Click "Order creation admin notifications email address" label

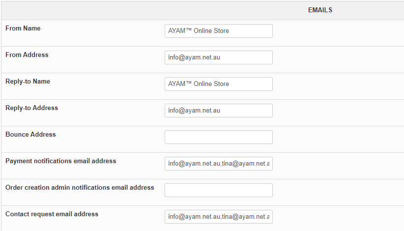point(80,188)
